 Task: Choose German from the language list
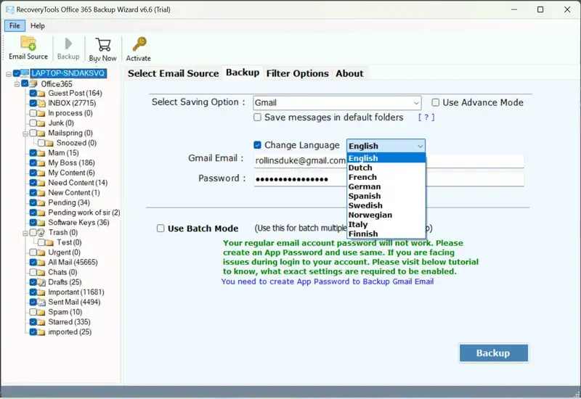364,186
